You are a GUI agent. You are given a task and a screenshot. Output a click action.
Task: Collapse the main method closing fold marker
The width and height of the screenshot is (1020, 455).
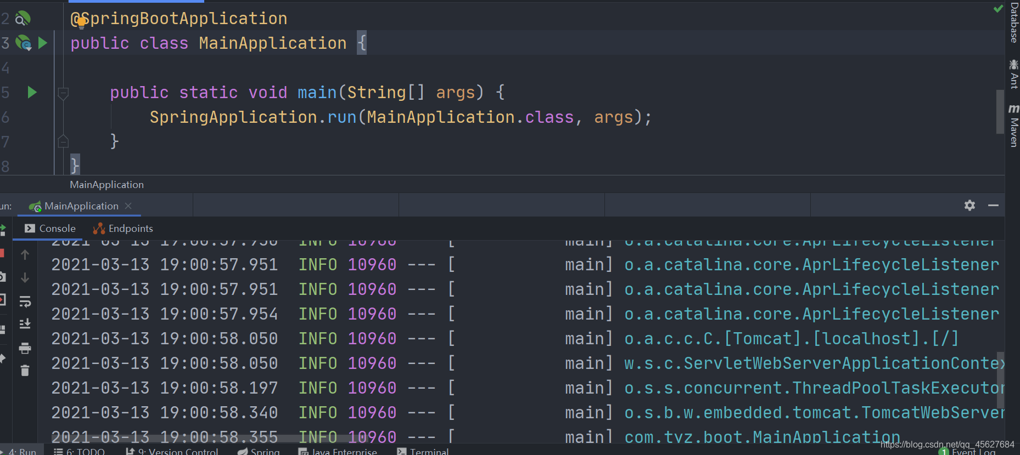tap(63, 141)
